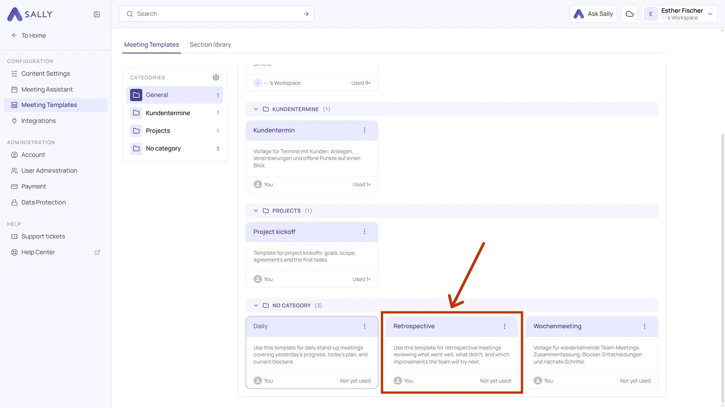Open Wochenmeeting template options menu
The width and height of the screenshot is (725, 408).
[x=644, y=326]
